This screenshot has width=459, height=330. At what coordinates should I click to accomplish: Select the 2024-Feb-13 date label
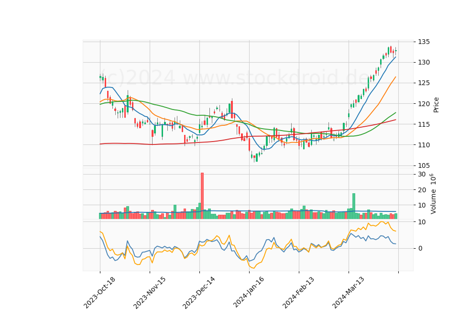pyautogui.click(x=298, y=293)
